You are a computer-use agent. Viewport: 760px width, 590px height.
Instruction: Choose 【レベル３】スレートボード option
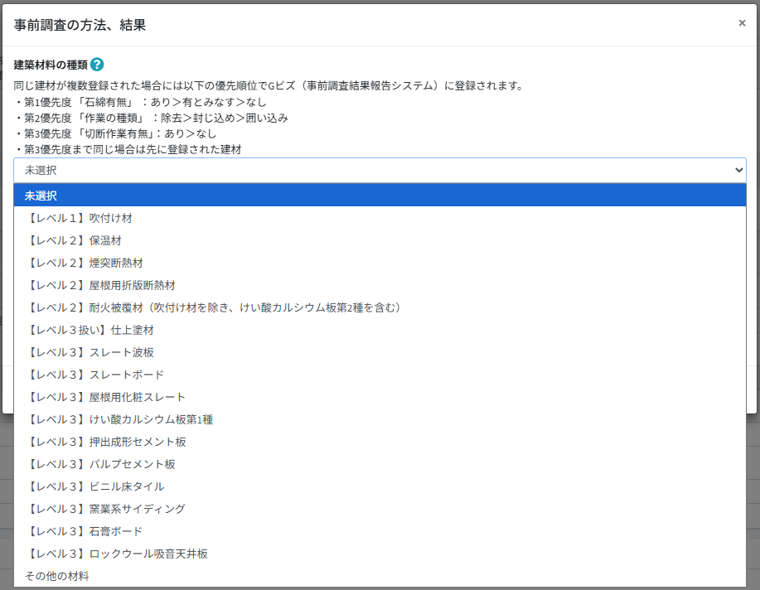click(94, 375)
